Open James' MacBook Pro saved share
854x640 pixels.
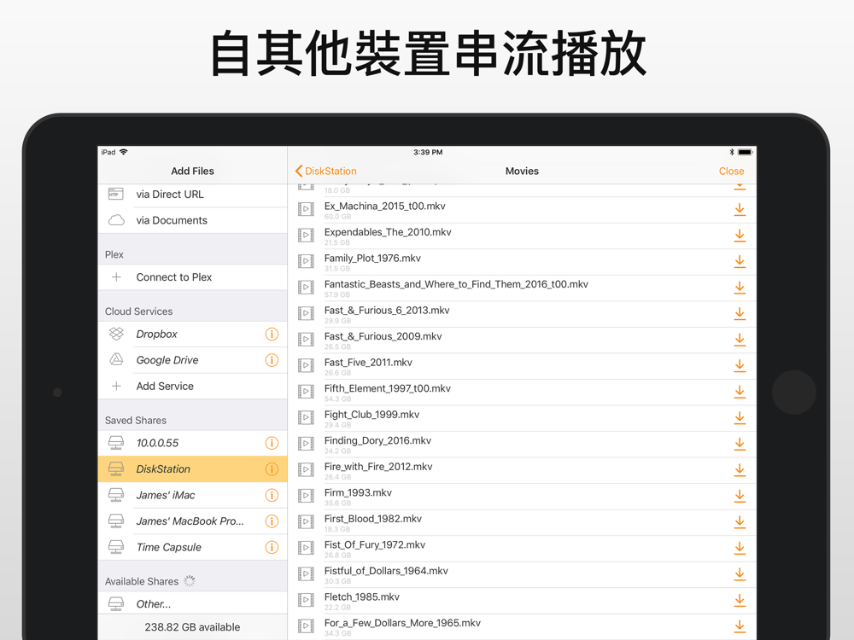pyautogui.click(x=193, y=521)
